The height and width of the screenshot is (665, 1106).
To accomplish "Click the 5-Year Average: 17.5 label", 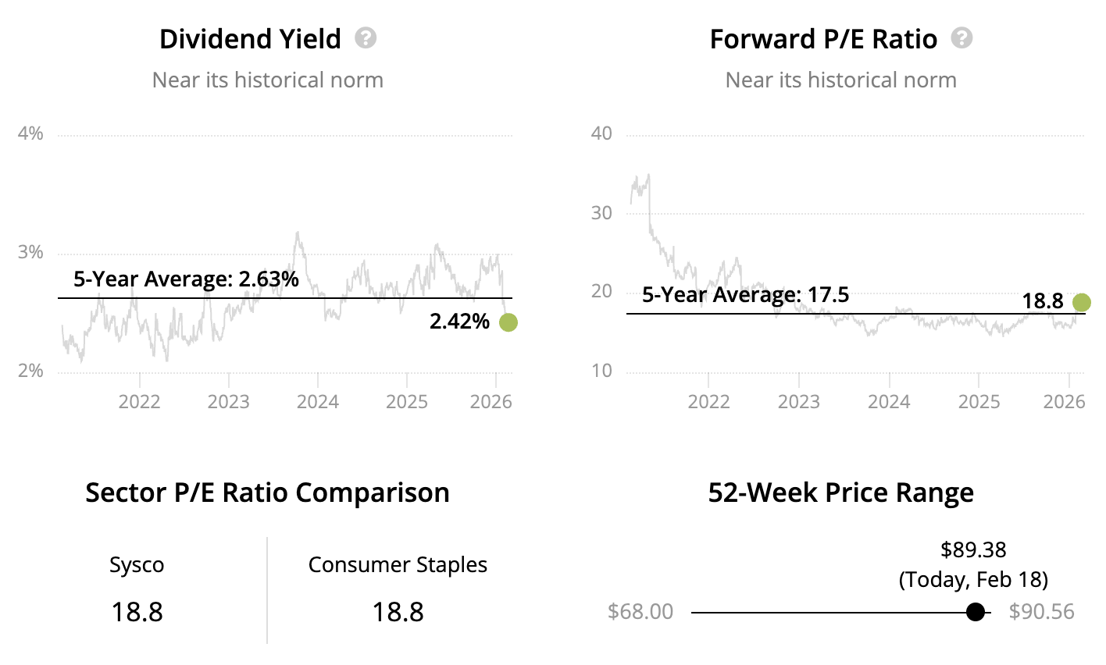I will coord(745,295).
